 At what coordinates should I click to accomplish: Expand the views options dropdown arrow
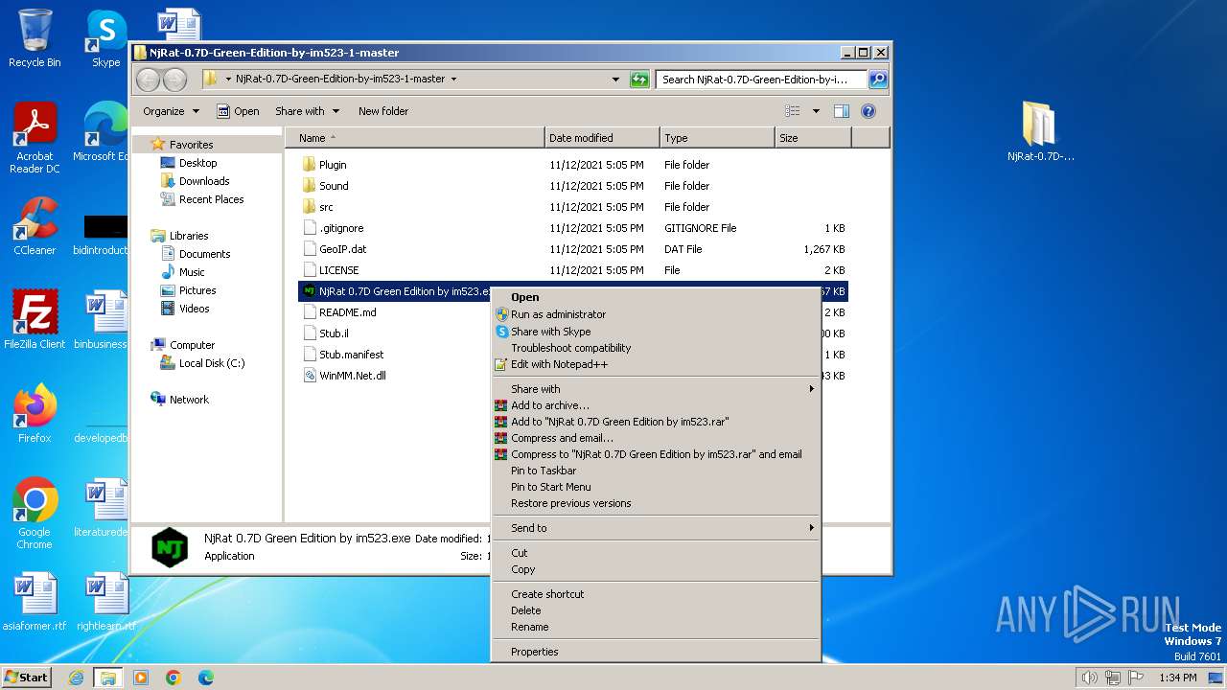[816, 111]
